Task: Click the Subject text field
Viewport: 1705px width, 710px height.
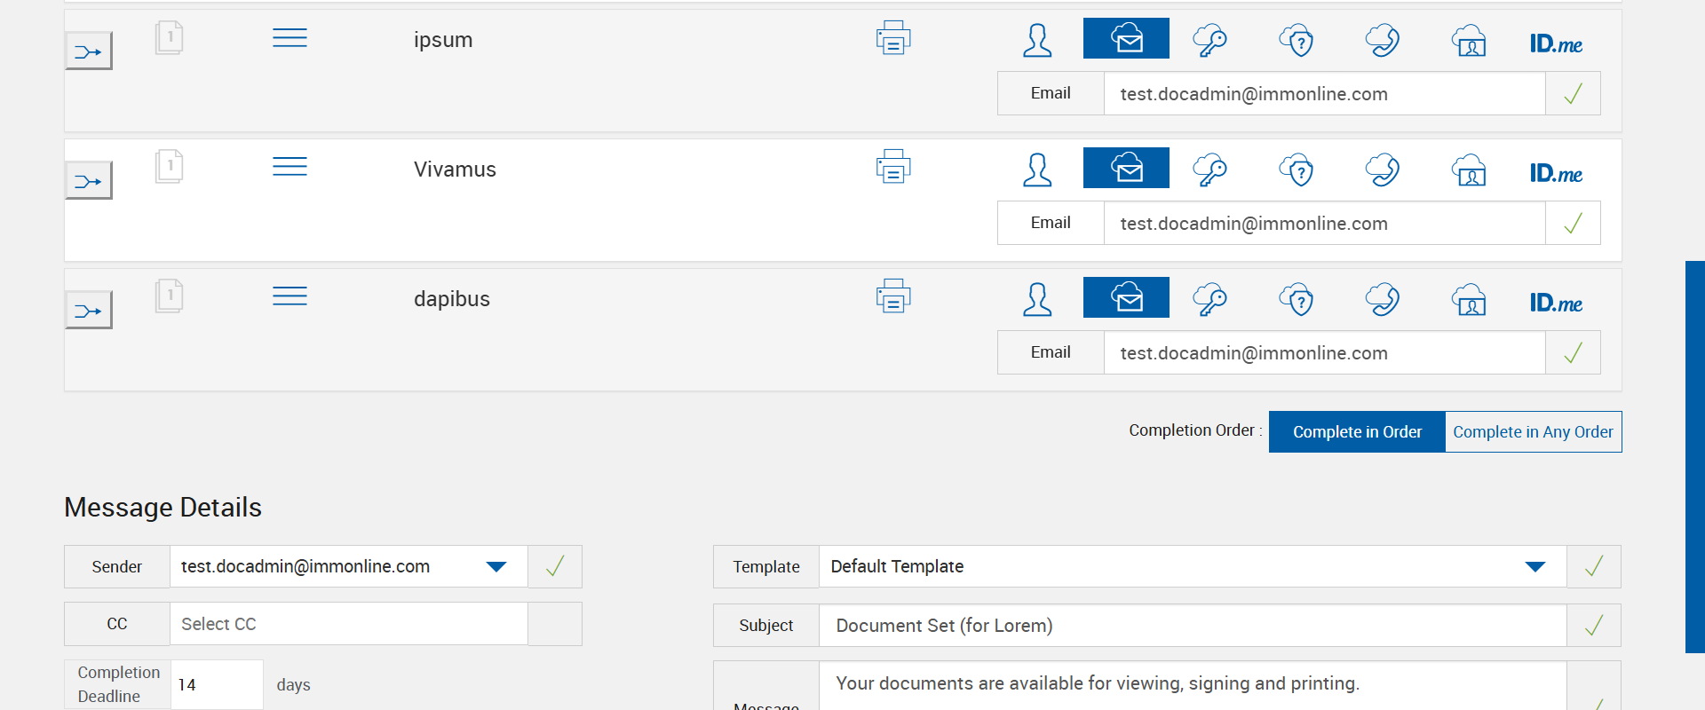Action: pos(1192,626)
